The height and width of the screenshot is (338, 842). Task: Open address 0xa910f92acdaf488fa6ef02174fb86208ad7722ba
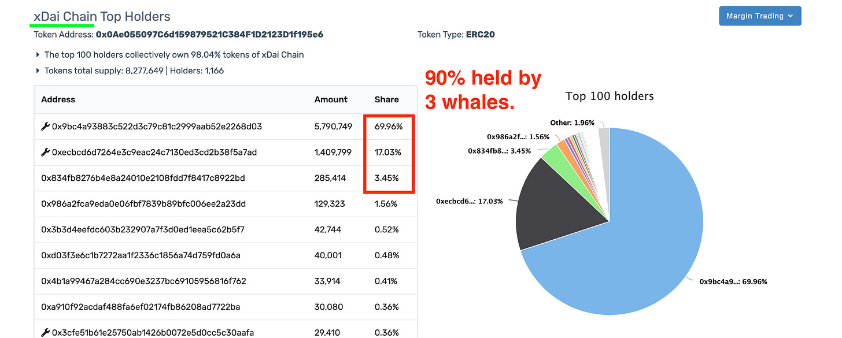tap(141, 307)
